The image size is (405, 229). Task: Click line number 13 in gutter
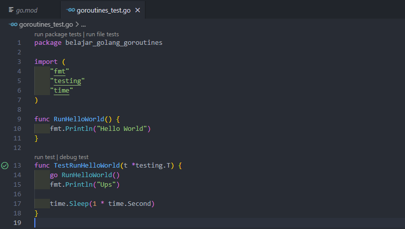point(17,166)
